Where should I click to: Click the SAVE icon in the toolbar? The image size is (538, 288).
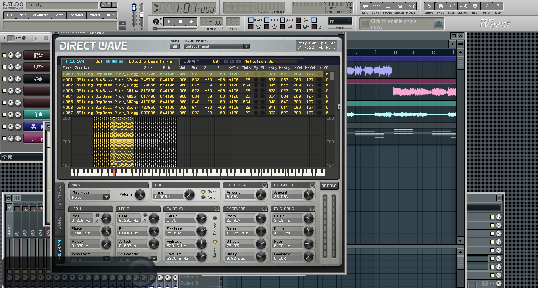[440, 6]
